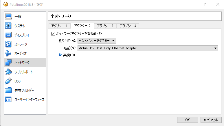Click the Cancel (キャンセル) button

[211, 120]
